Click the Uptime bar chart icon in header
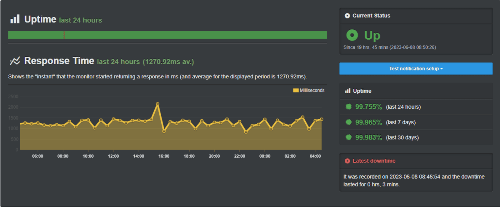 pos(15,19)
